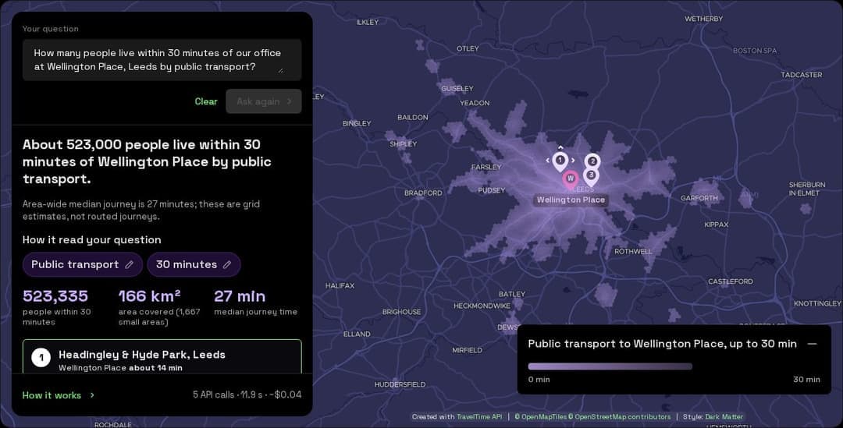Click arrow next to How it works
This screenshot has height=428, width=843.
92,394
